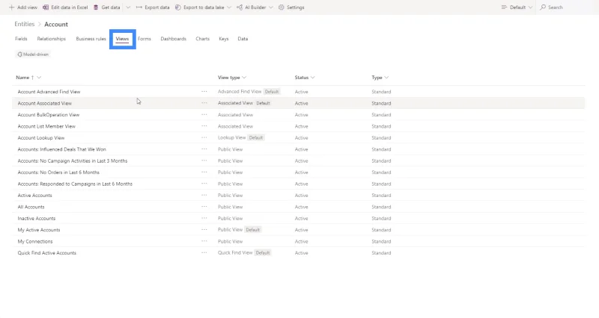Click Active status for All Accounts row

pos(302,207)
